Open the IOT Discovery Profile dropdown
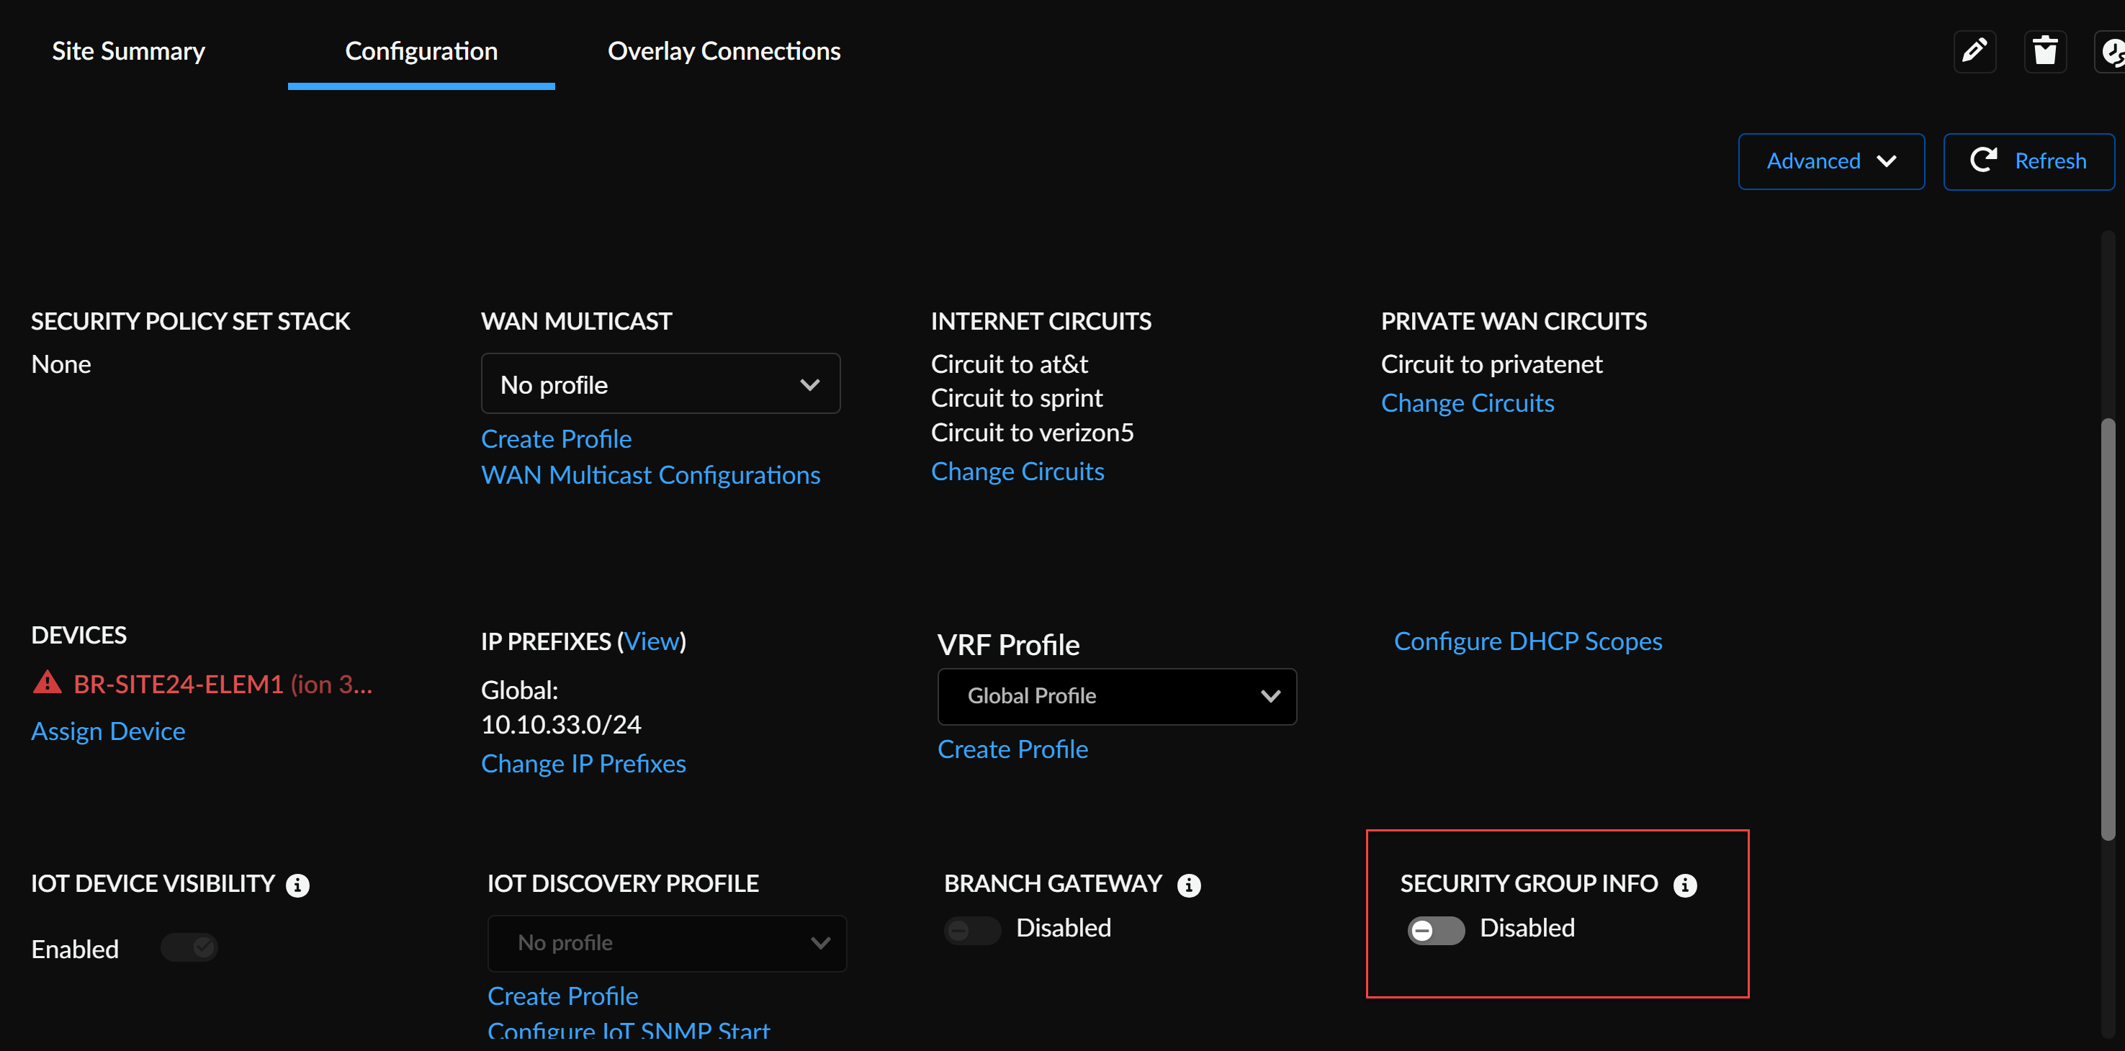The image size is (2125, 1051). (x=667, y=942)
